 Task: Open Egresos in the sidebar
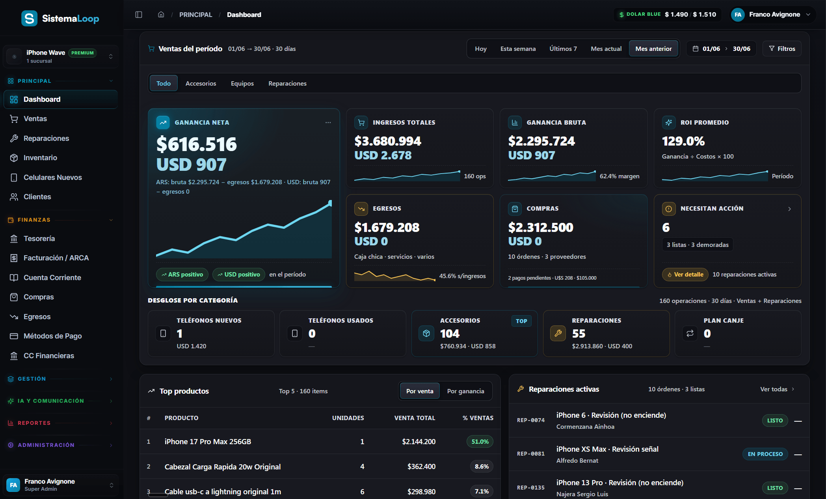point(61,317)
